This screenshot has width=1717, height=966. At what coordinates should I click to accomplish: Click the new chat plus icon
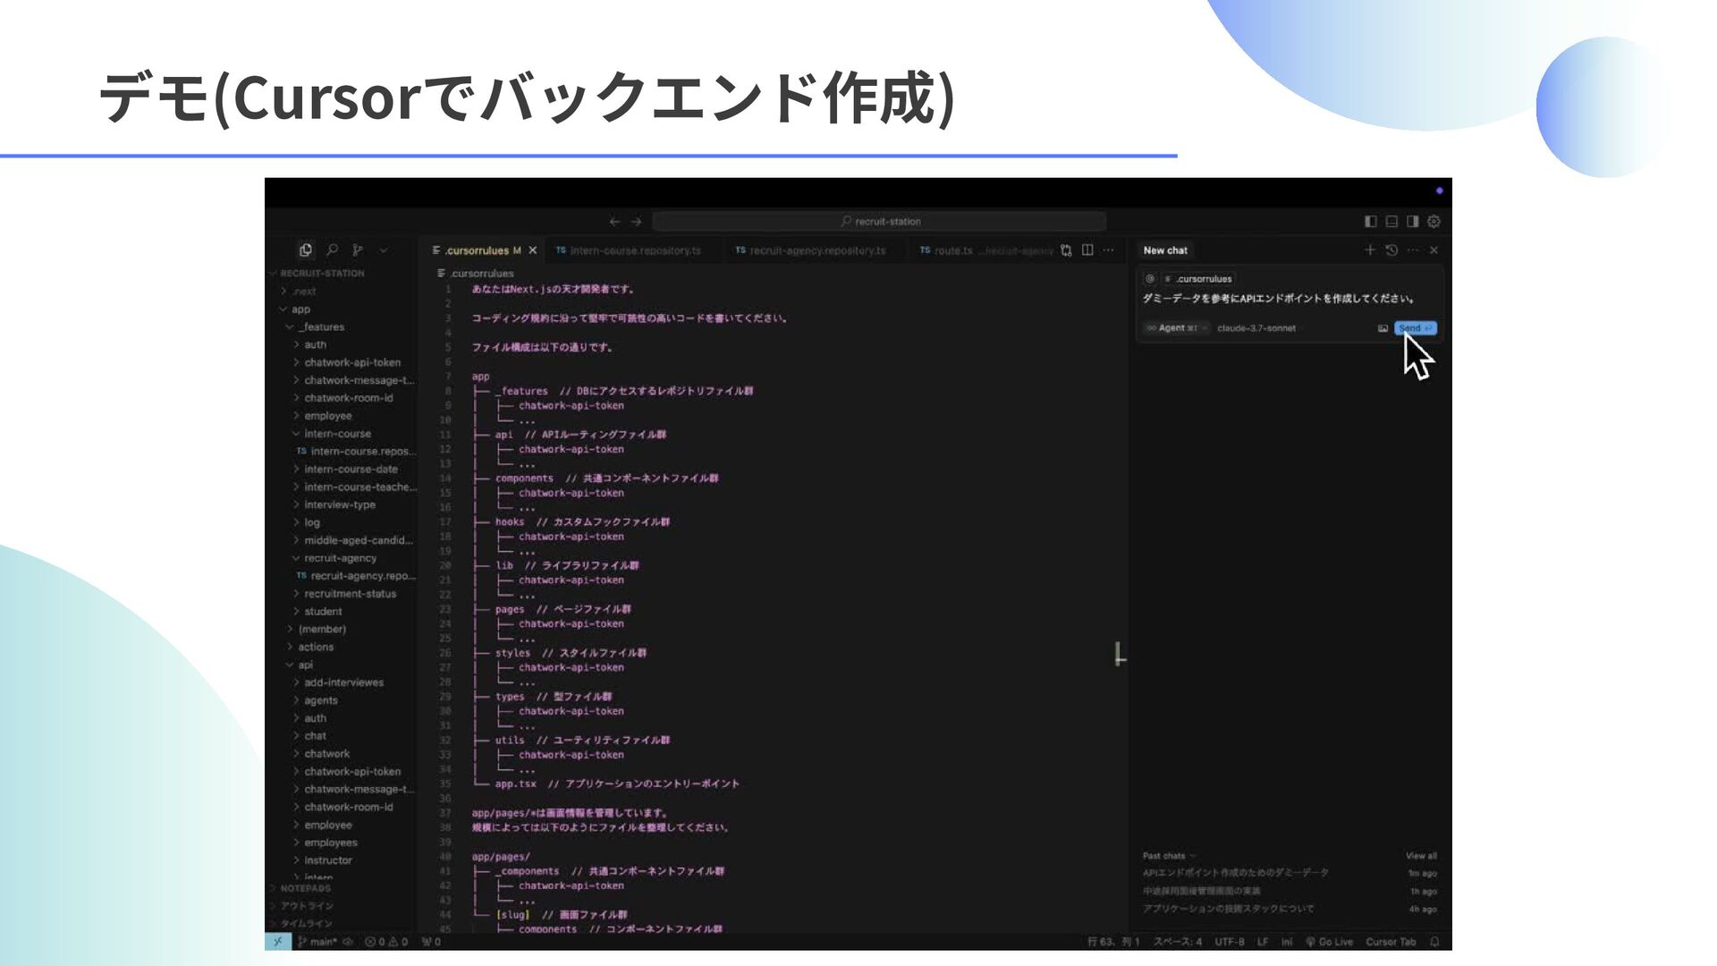pos(1369,250)
